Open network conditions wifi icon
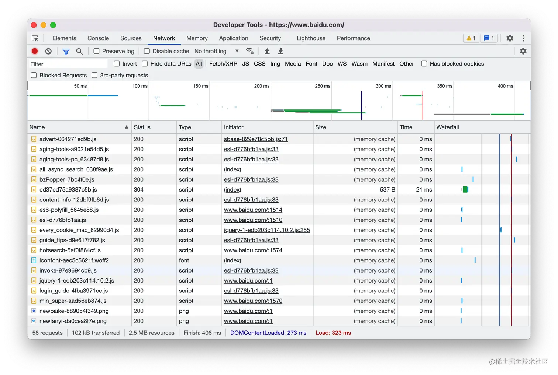The image size is (558, 375). pyautogui.click(x=250, y=51)
